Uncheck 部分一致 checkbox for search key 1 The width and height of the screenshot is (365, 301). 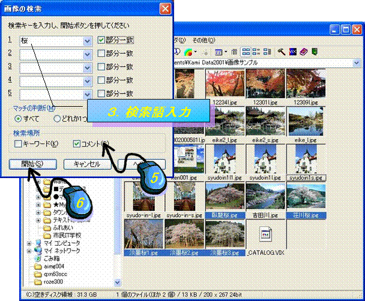point(101,41)
